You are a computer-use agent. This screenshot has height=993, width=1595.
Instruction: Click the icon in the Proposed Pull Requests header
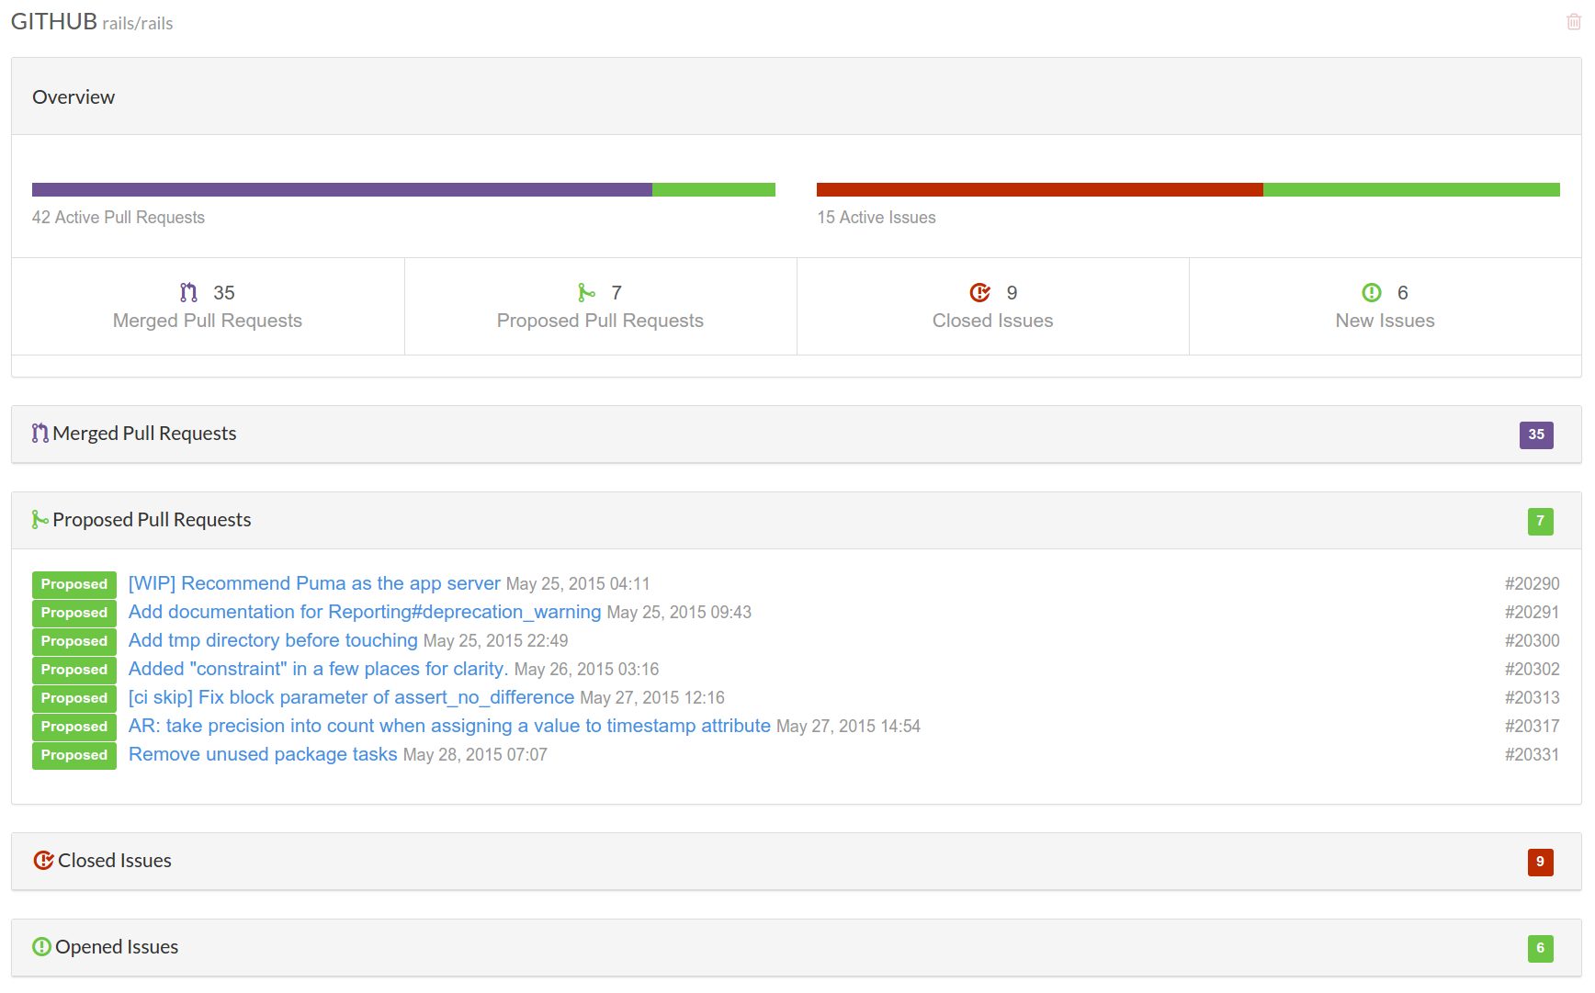coord(40,519)
